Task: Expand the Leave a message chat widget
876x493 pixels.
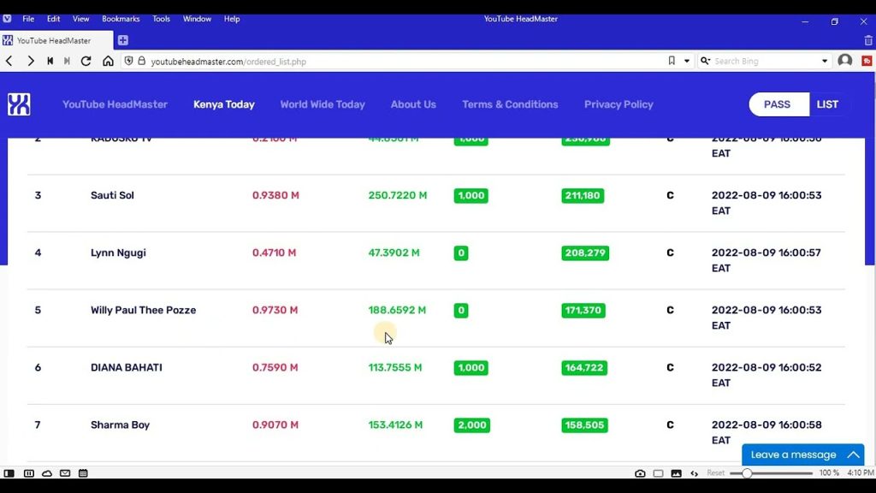Action: tap(802, 455)
